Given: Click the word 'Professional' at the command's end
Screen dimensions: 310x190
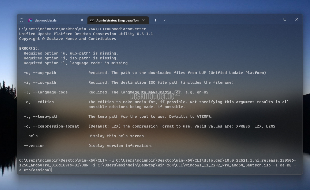Looking at the screenshot, I should point(38,170).
